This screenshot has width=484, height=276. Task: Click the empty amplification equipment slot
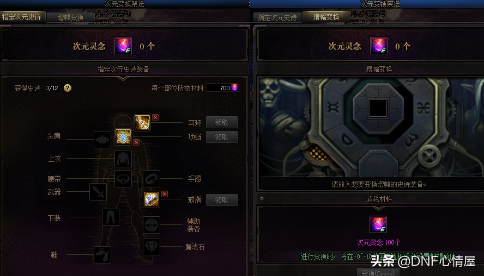378,108
